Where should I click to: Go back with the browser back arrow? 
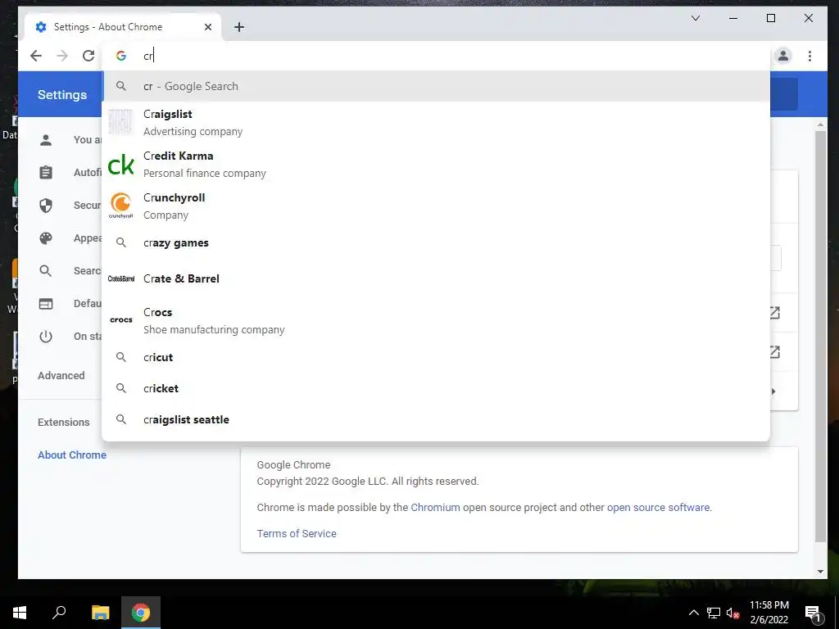[36, 56]
